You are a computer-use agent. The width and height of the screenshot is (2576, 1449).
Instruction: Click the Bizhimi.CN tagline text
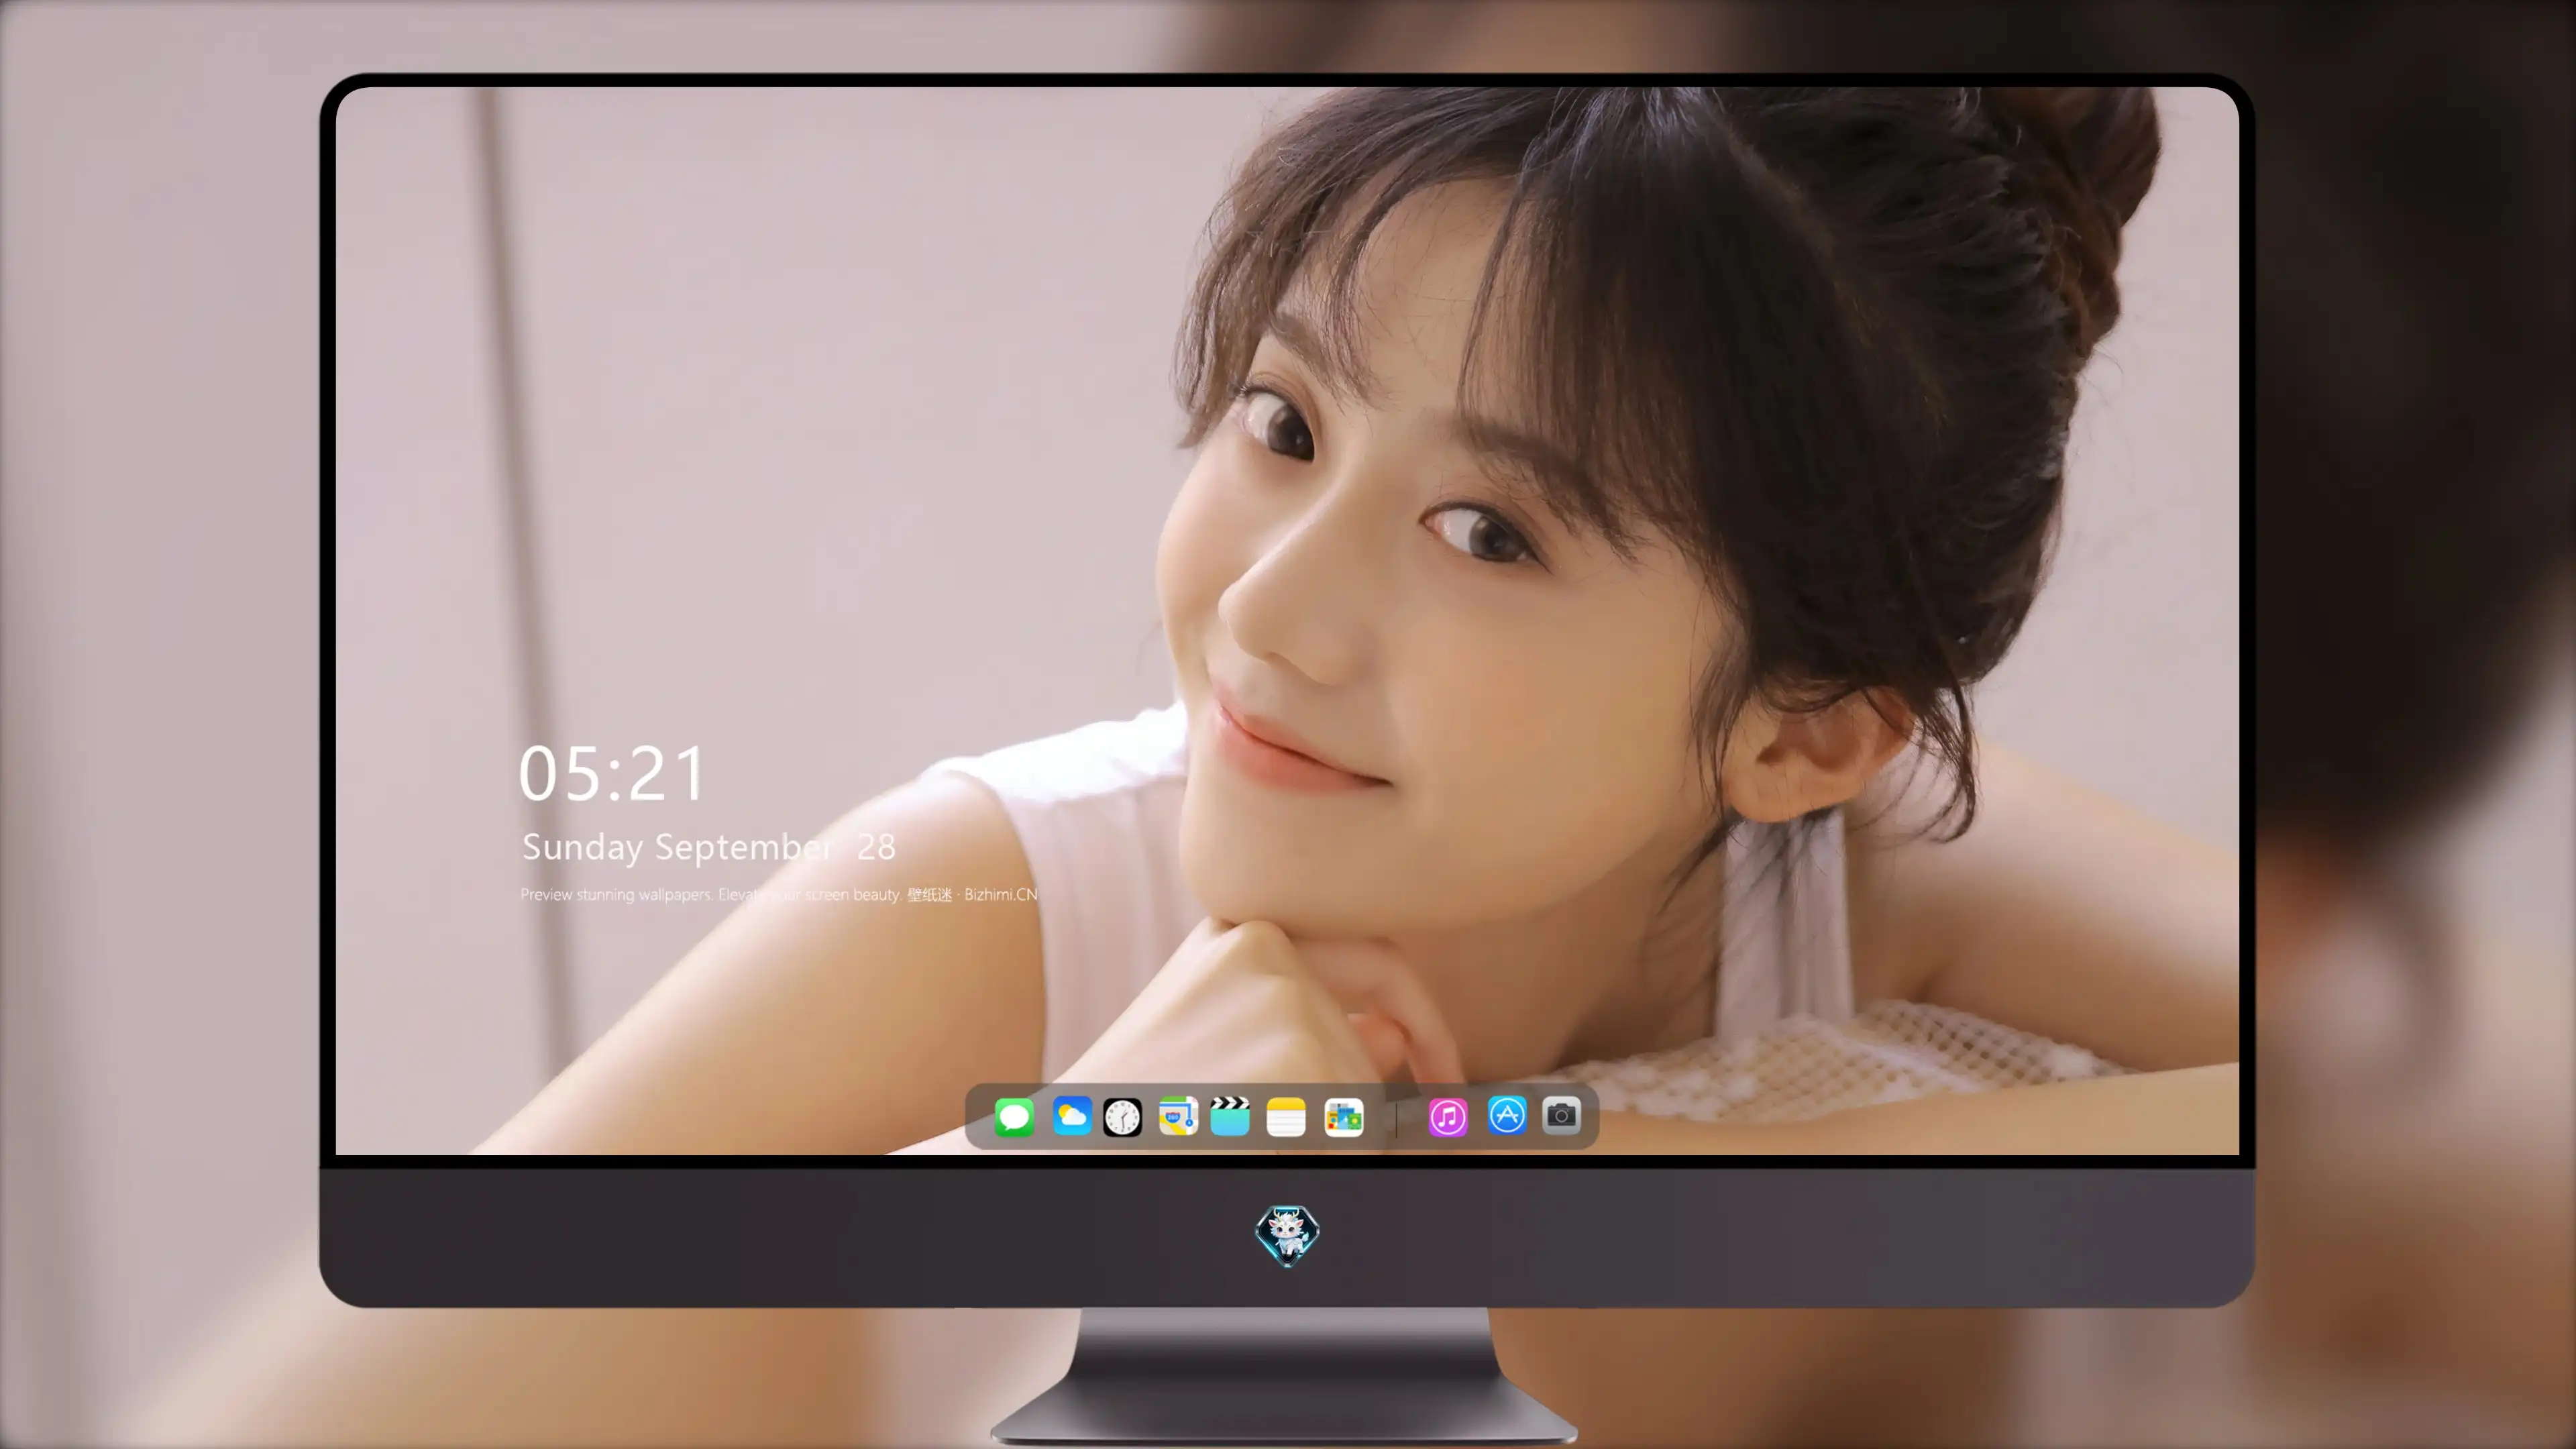778,894
